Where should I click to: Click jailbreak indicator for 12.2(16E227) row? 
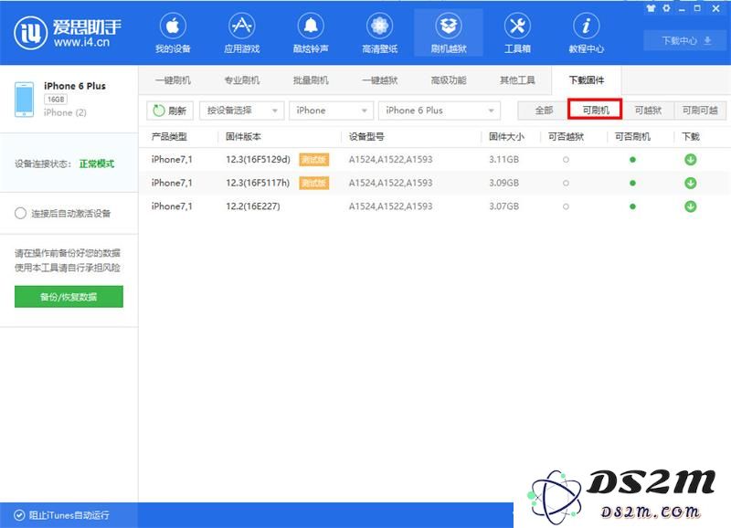pos(566,206)
